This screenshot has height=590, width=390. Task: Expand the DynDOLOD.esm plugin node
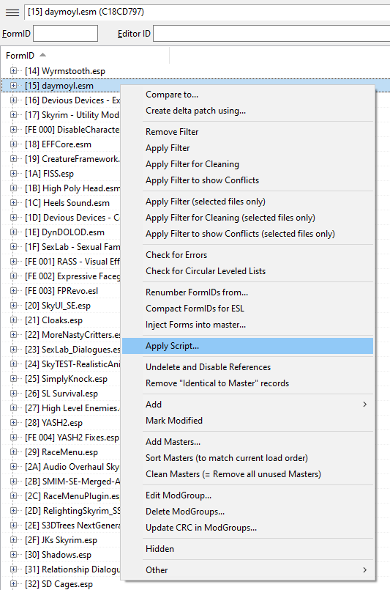(13, 232)
